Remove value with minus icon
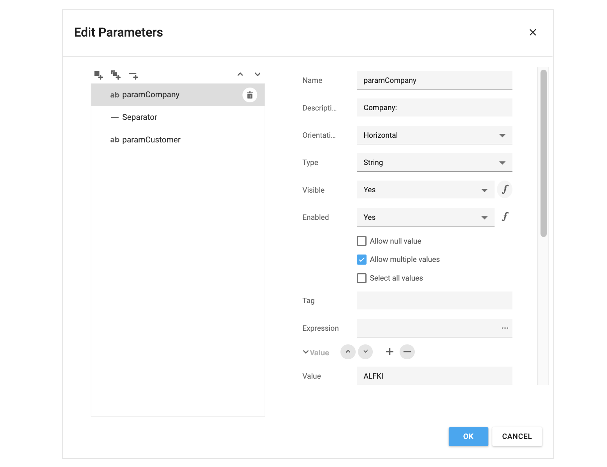Viewport: 607px width, 467px height. point(407,352)
